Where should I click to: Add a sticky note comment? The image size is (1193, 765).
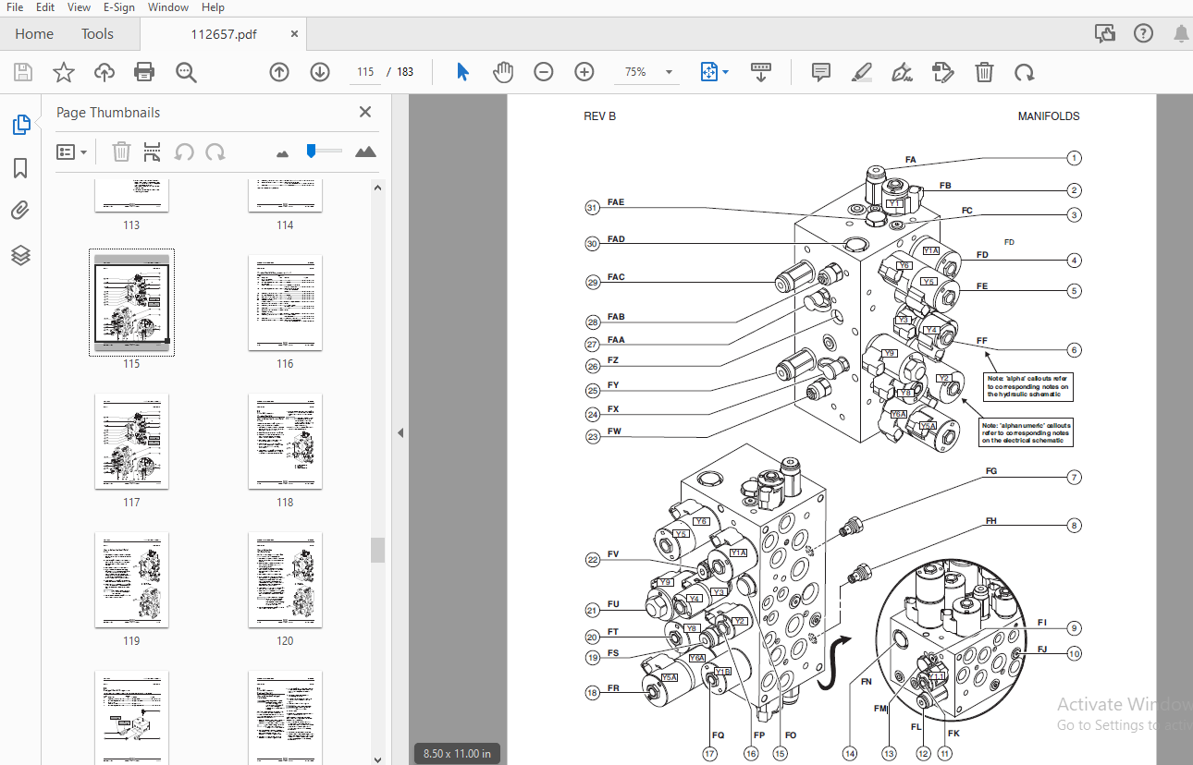pos(821,72)
